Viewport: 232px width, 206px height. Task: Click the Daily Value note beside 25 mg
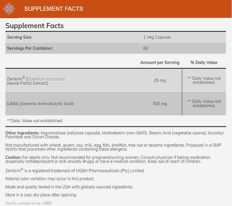click(204, 80)
